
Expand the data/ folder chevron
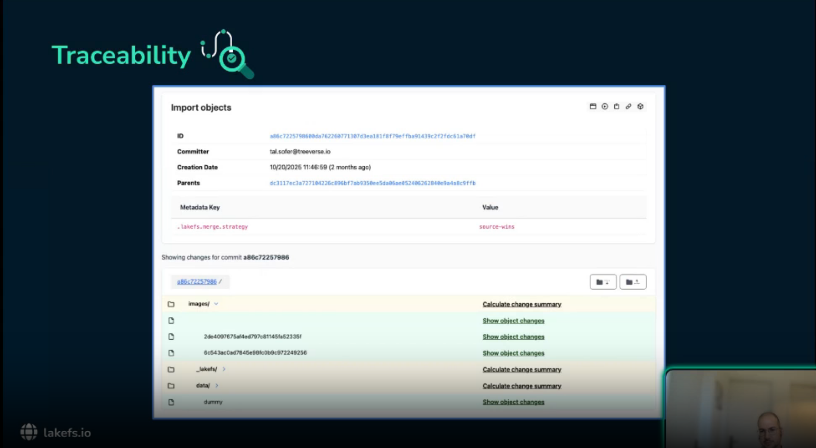coord(217,385)
